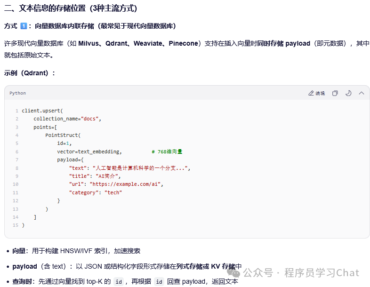This screenshot has height=287, width=370.
Task: Click PointStruct( in the code
Action: tap(63, 135)
